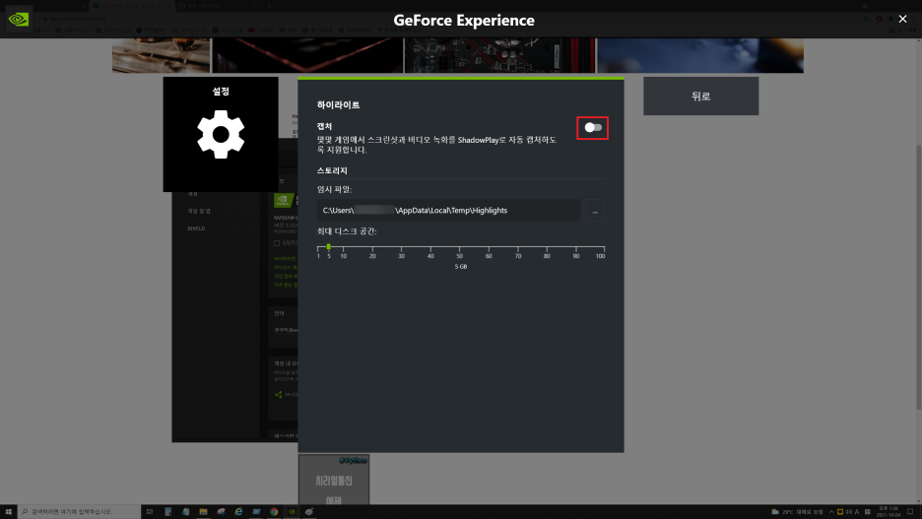Click the NVIDIA logo at top left
This screenshot has width=922, height=519.
19,20
